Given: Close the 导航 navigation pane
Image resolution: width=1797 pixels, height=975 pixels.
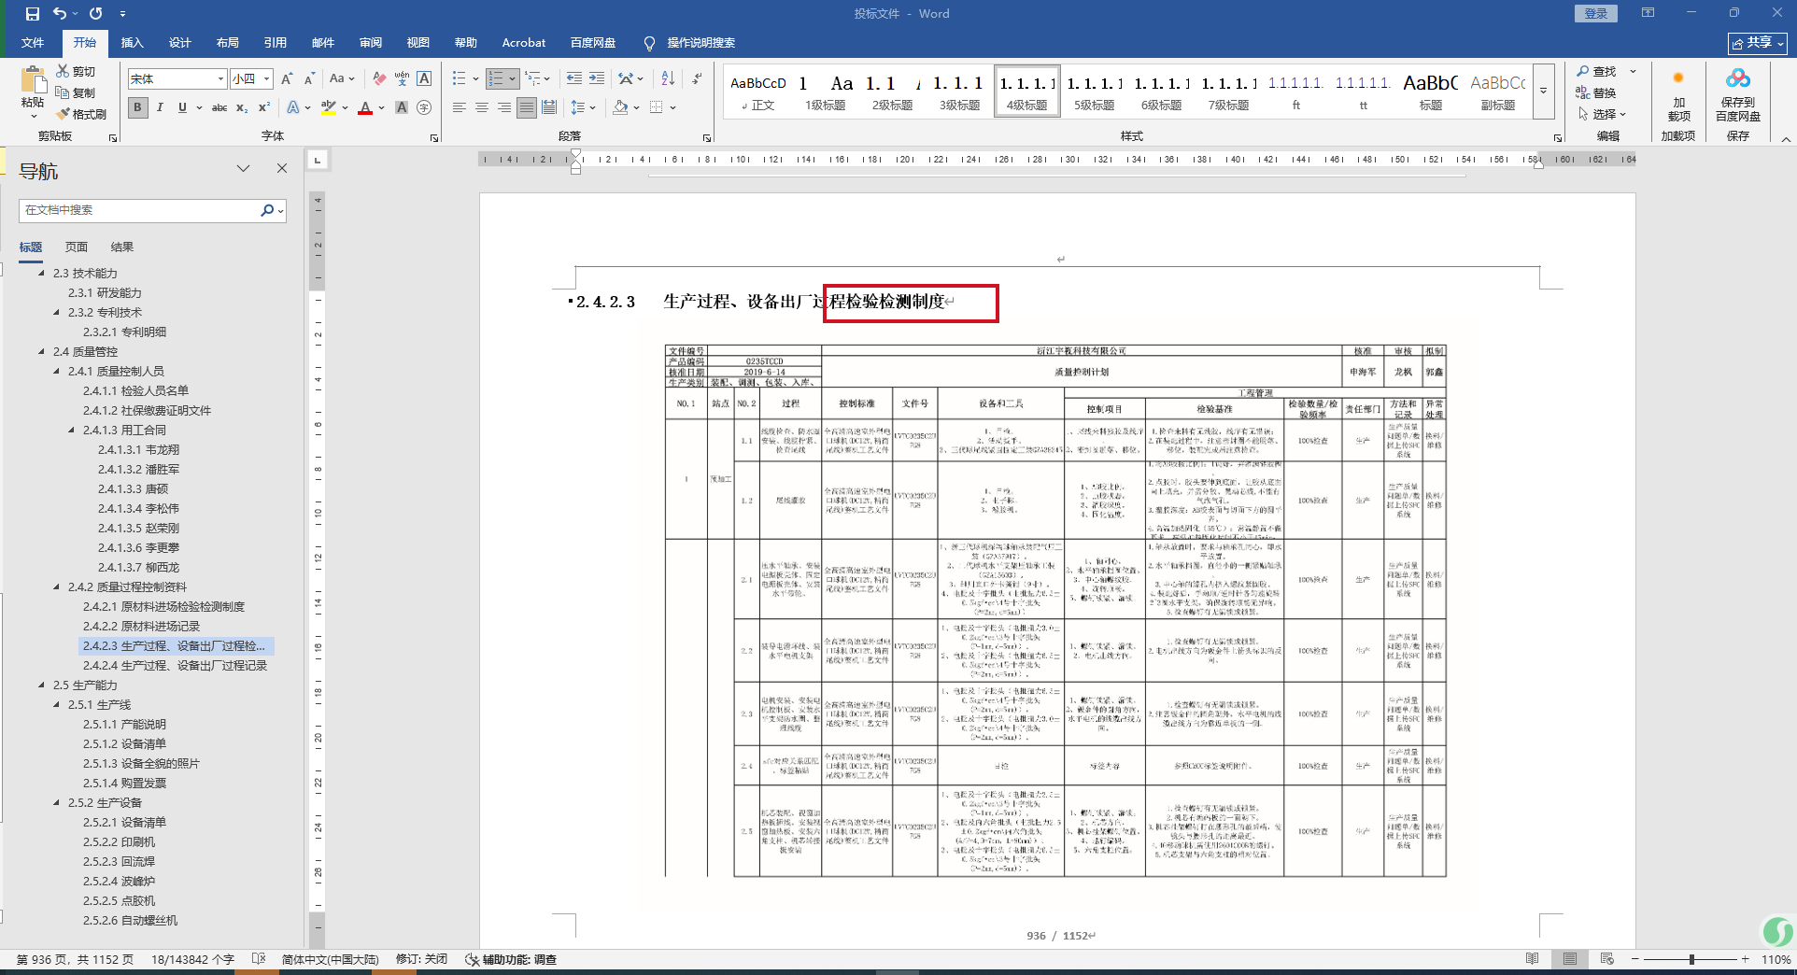Looking at the screenshot, I should point(282,168).
